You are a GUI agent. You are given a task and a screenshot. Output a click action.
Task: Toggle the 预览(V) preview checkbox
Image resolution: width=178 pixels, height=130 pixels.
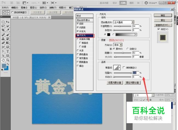(159, 29)
